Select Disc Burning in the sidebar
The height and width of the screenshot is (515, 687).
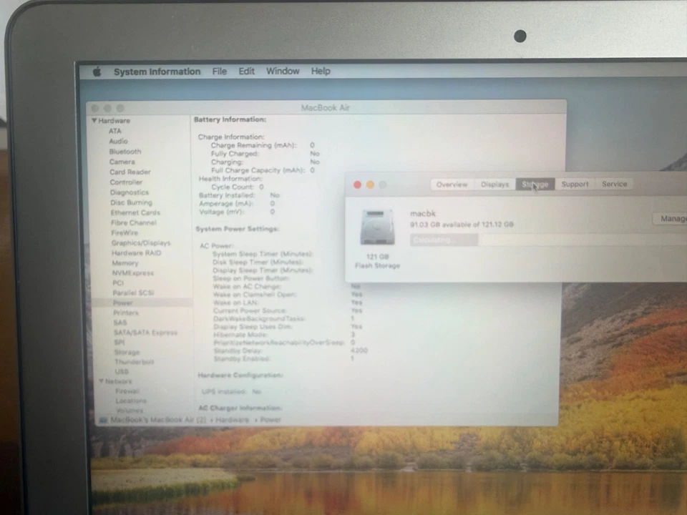[131, 202]
